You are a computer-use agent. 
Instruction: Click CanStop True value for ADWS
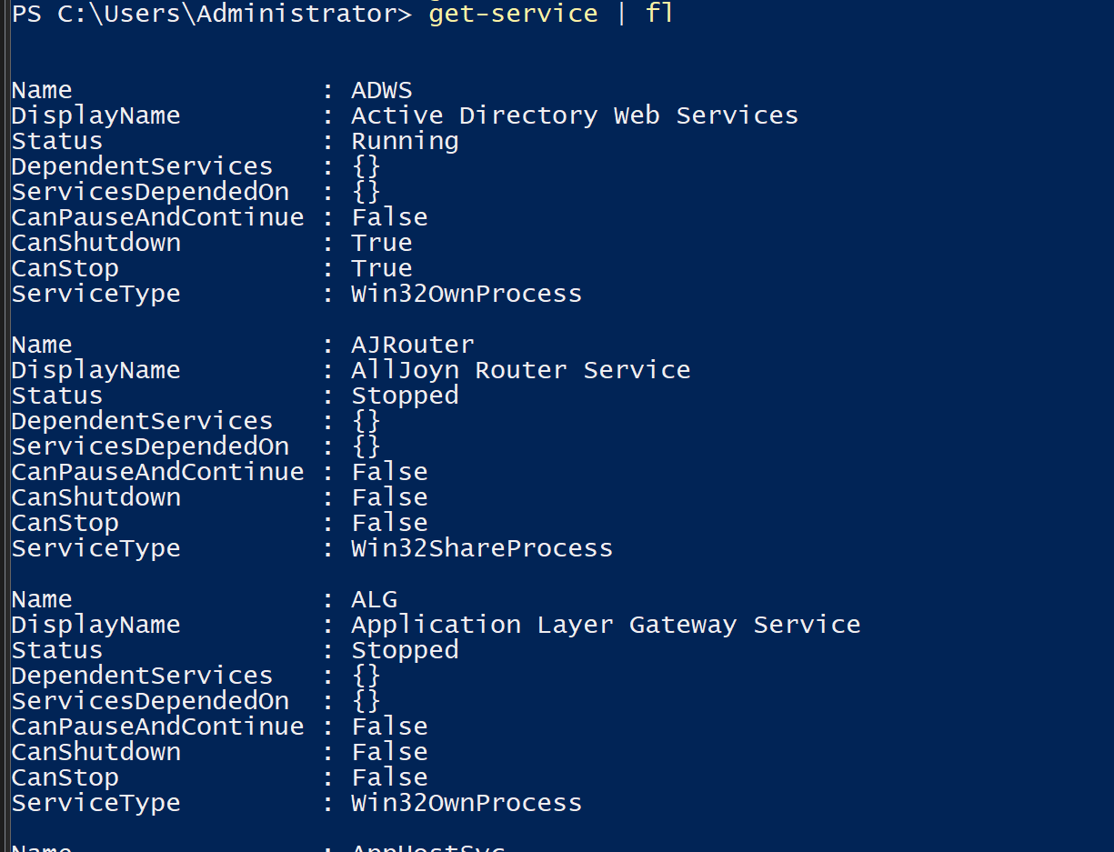tap(382, 268)
